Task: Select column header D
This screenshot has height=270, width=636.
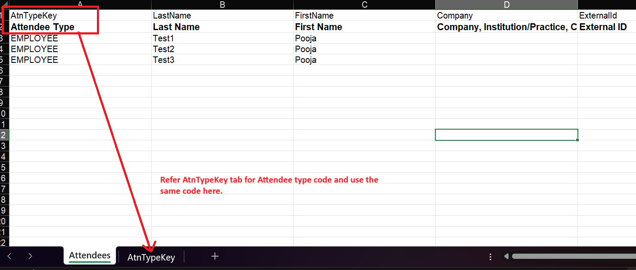Action: (x=506, y=5)
